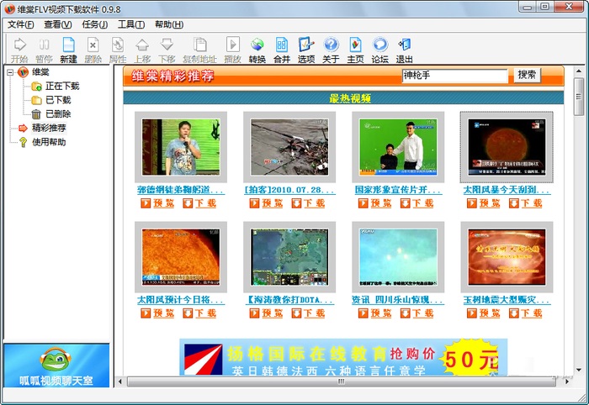Click the 退出 (Exit) toolbar icon
Image resolution: width=589 pixels, height=405 pixels.
[x=404, y=50]
